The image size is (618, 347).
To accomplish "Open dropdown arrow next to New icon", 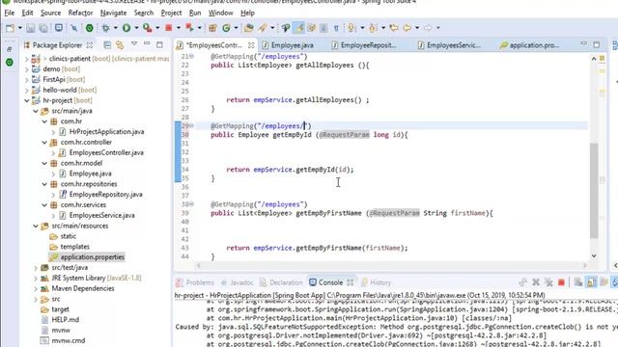I will pyautogui.click(x=19, y=28).
